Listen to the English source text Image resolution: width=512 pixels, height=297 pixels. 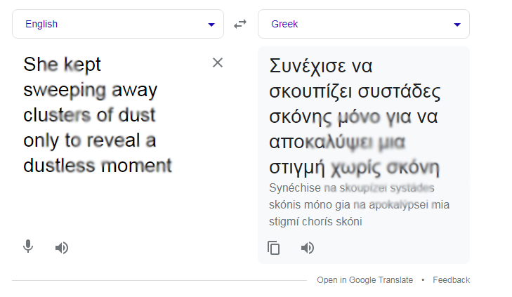(62, 247)
